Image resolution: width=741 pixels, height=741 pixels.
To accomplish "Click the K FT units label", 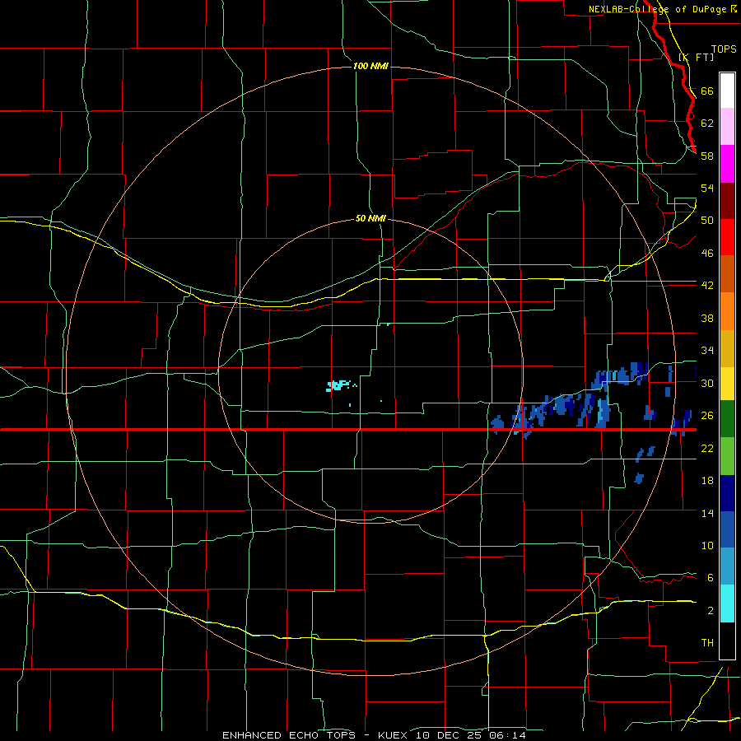I will 697,58.
